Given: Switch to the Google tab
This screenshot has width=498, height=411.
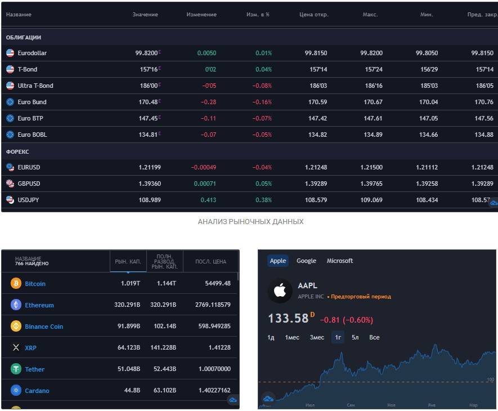Looking at the screenshot, I should click(x=306, y=261).
